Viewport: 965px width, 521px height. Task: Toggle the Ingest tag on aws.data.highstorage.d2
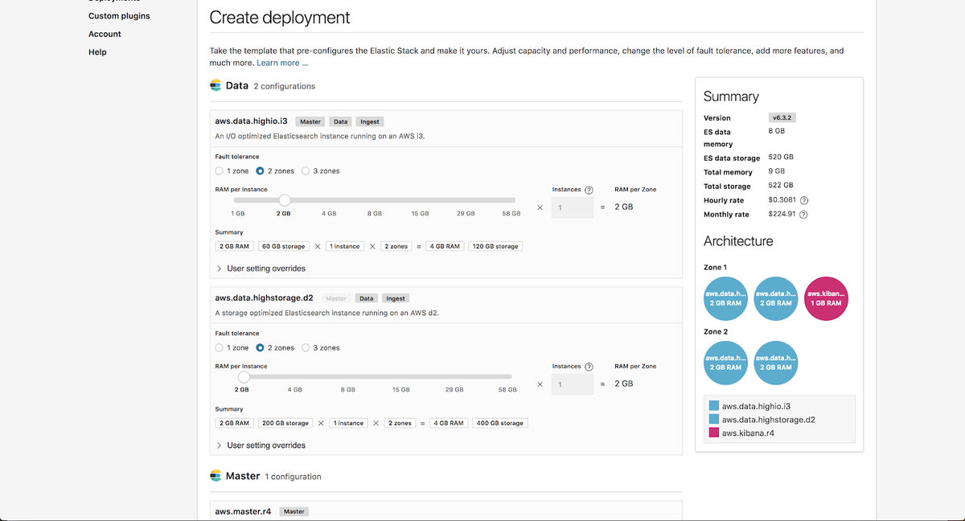[396, 298]
